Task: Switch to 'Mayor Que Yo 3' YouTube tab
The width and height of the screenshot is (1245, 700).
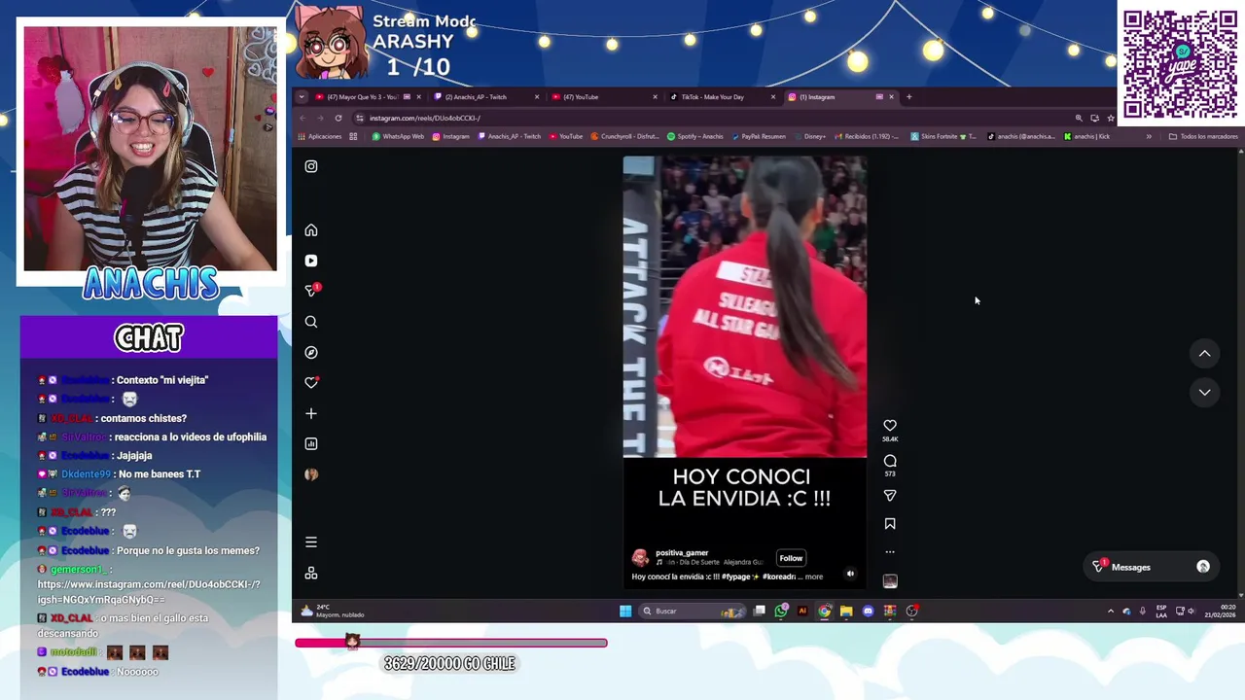Action: [364, 97]
